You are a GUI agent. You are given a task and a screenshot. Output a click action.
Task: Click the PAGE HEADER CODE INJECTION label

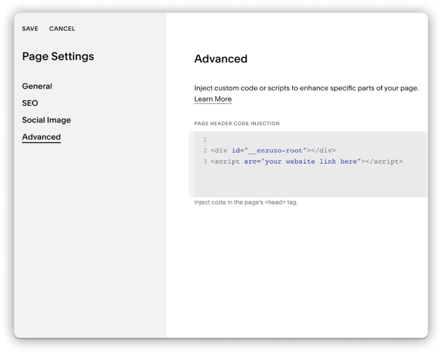coord(237,124)
